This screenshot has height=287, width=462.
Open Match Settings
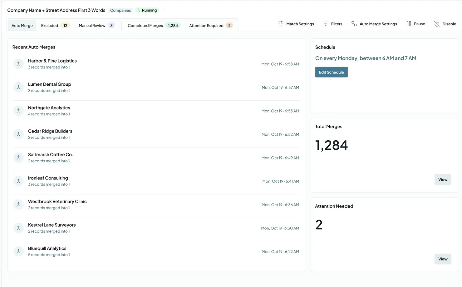click(x=296, y=24)
